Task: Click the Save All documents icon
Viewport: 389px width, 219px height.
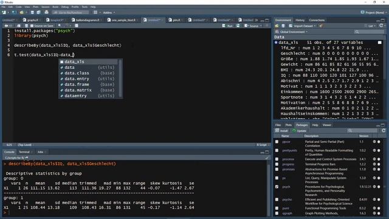Action: [x=38, y=12]
